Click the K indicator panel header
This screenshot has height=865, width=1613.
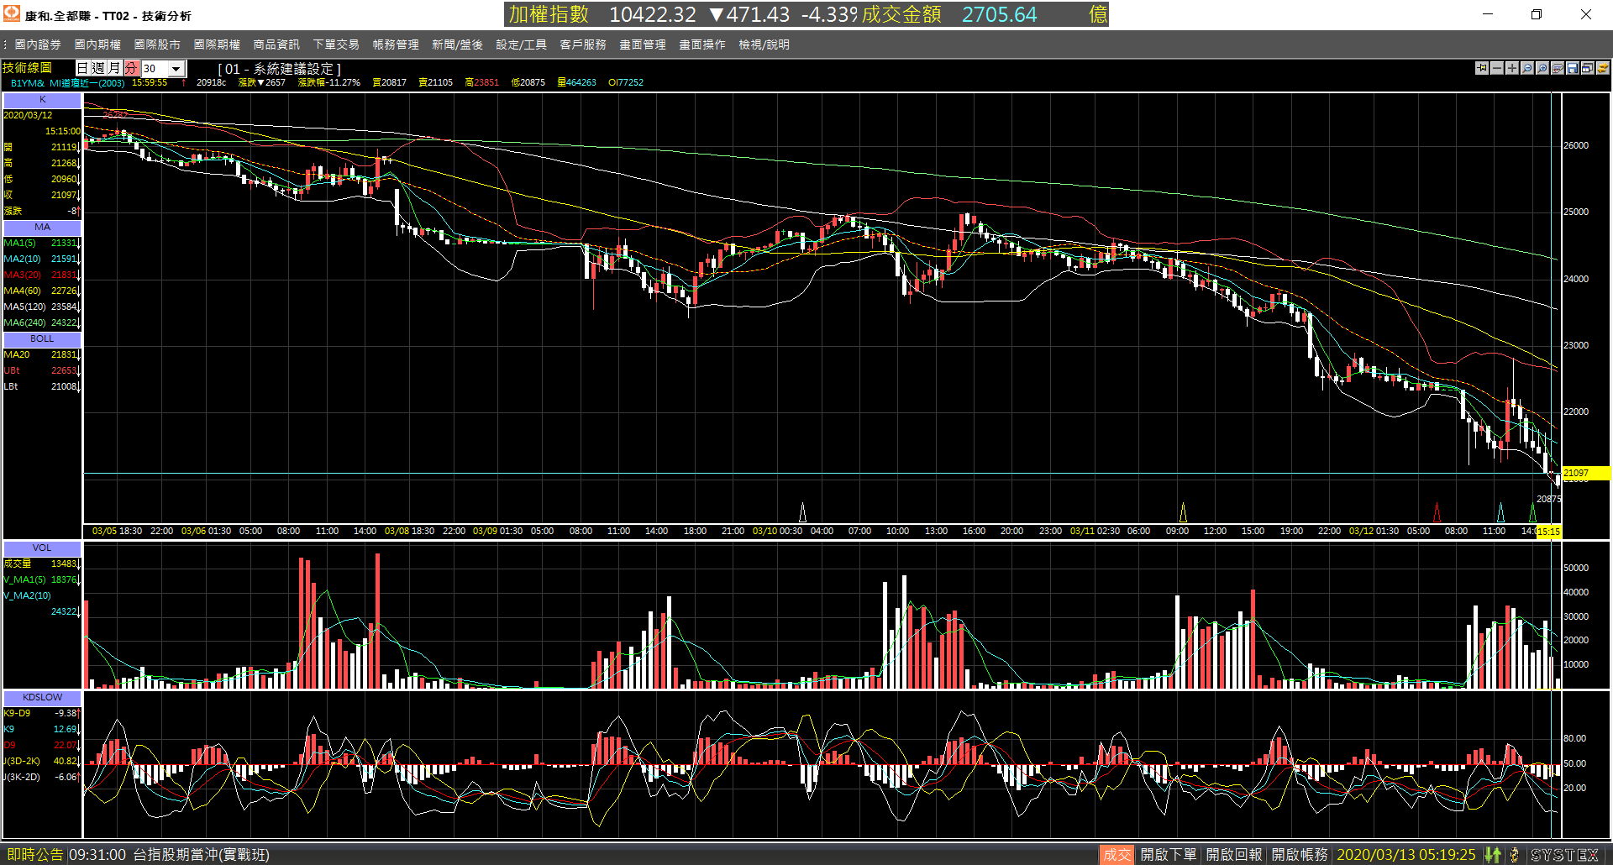(x=42, y=100)
